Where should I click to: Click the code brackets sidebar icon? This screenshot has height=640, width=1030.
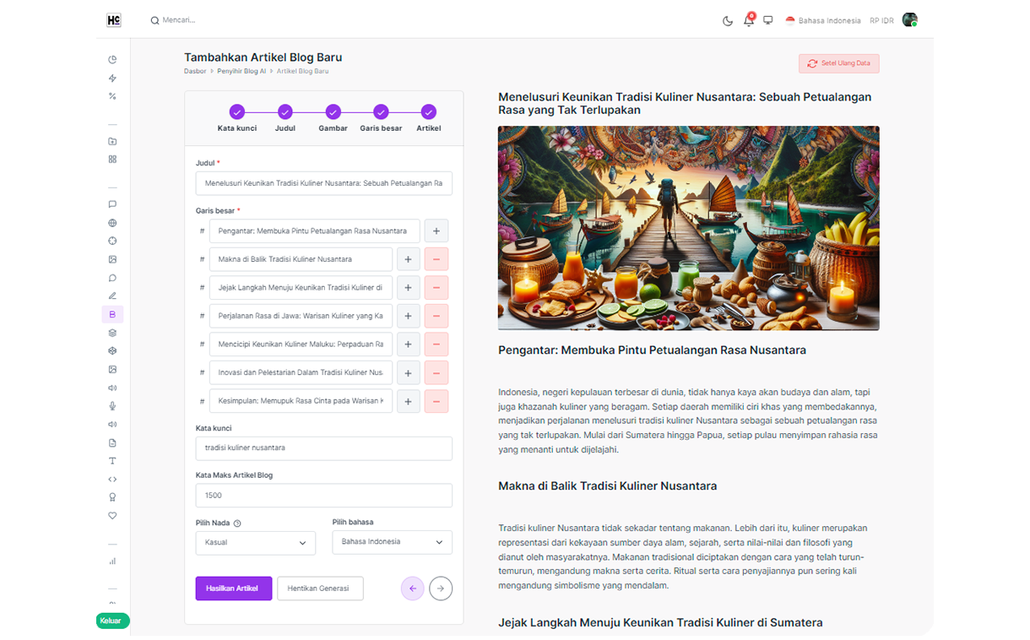coord(112,480)
